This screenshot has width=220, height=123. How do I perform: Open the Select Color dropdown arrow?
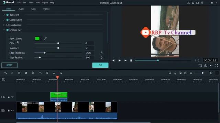(x=41, y=39)
